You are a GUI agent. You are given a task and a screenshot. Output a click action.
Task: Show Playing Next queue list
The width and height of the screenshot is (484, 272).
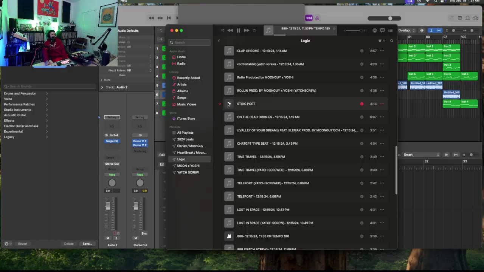(x=390, y=31)
